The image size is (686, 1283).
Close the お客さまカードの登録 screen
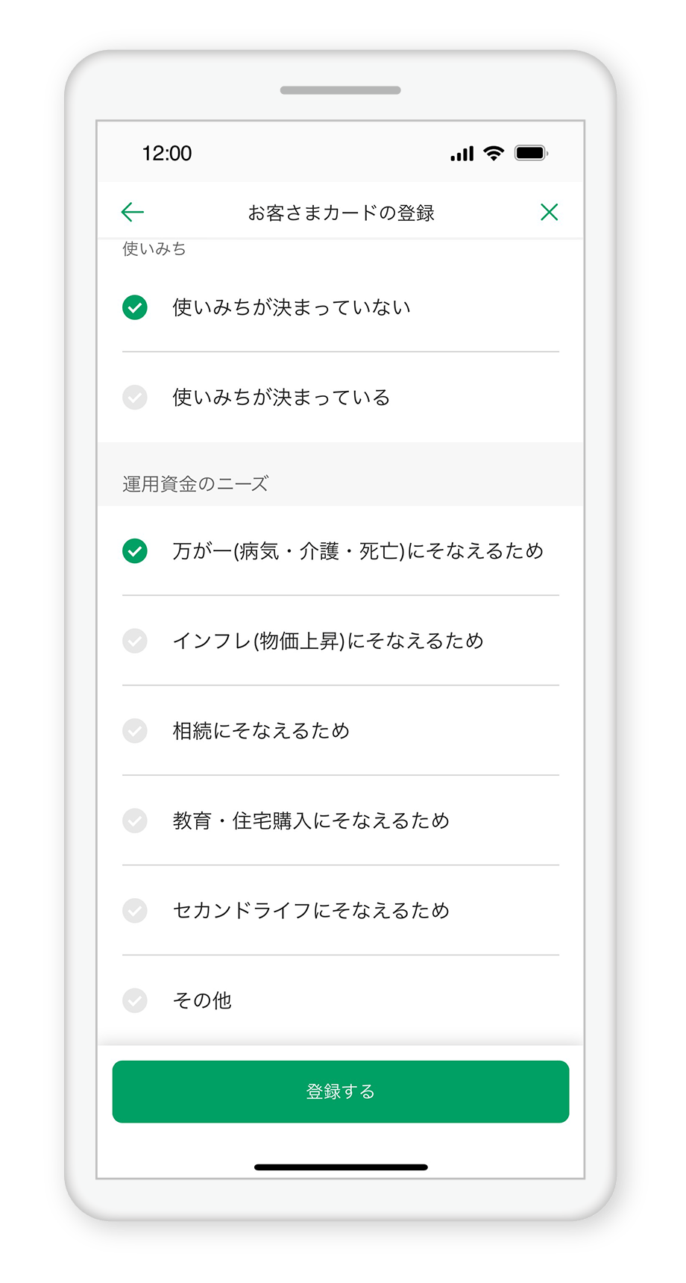[x=550, y=213]
